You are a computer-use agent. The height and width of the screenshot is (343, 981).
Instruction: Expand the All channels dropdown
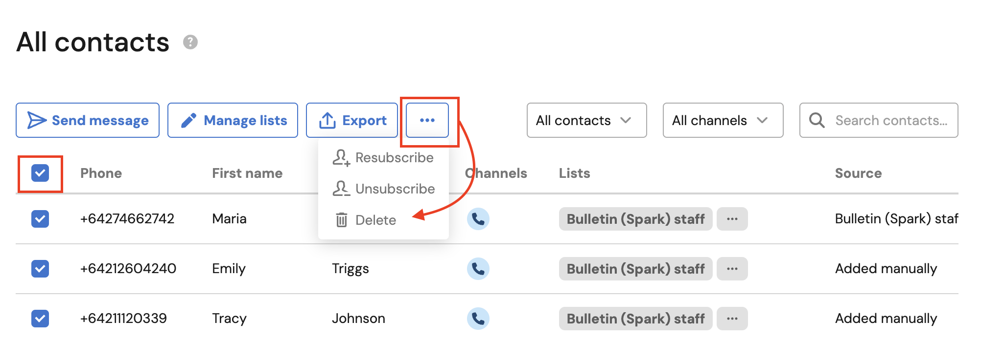[723, 120]
